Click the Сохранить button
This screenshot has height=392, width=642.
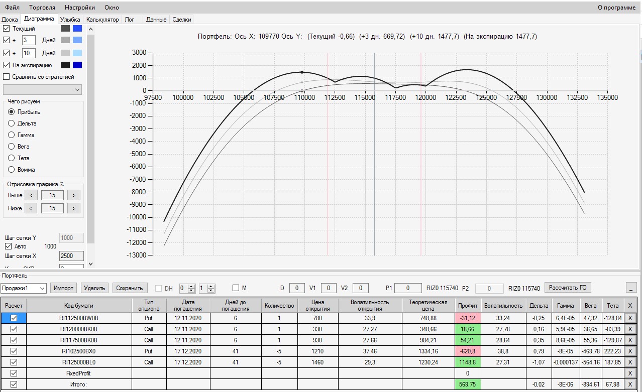point(130,288)
